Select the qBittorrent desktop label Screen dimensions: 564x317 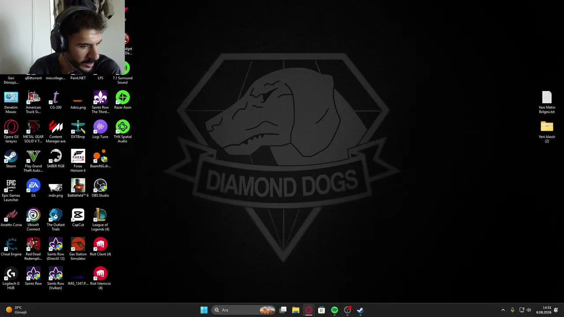click(x=33, y=78)
